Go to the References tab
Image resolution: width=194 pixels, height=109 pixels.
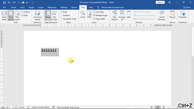click(52, 7)
